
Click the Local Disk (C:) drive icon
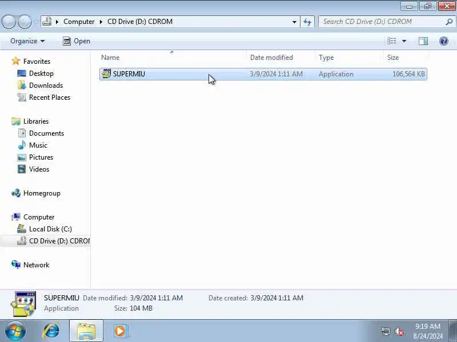click(22, 229)
